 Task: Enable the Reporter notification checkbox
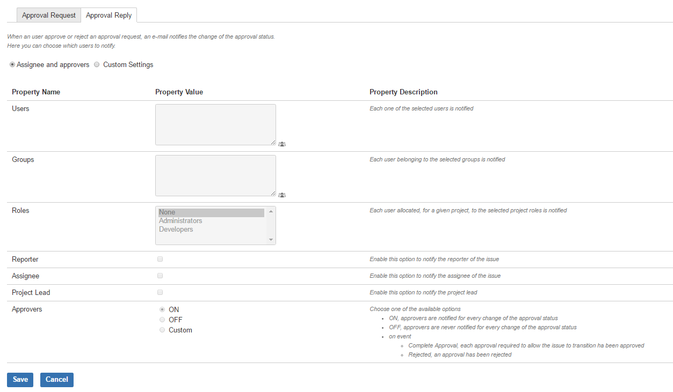[160, 259]
